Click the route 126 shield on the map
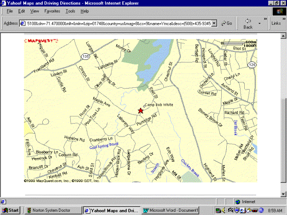This screenshot has width=287, height=215. (x=252, y=65)
